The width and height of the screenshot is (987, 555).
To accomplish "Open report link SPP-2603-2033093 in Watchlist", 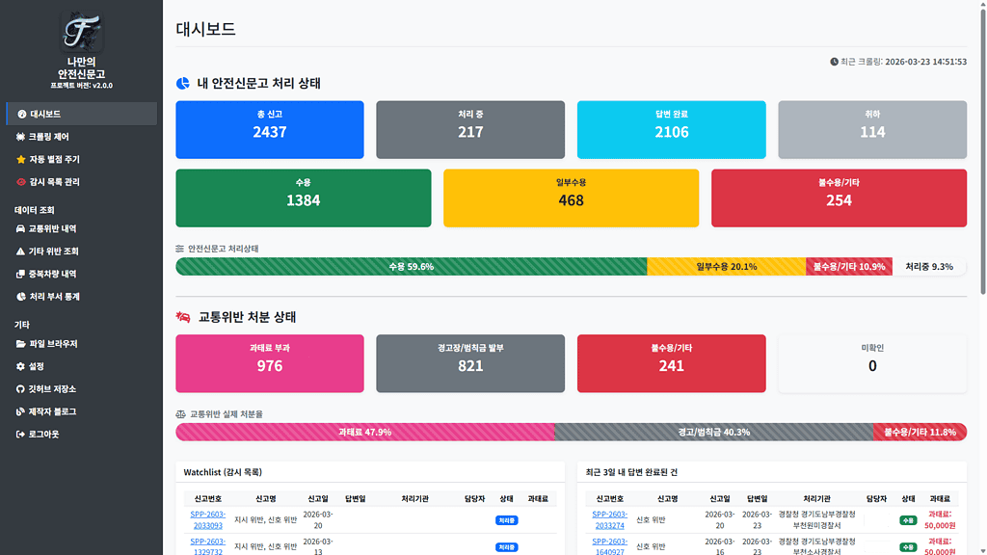I will [206, 519].
